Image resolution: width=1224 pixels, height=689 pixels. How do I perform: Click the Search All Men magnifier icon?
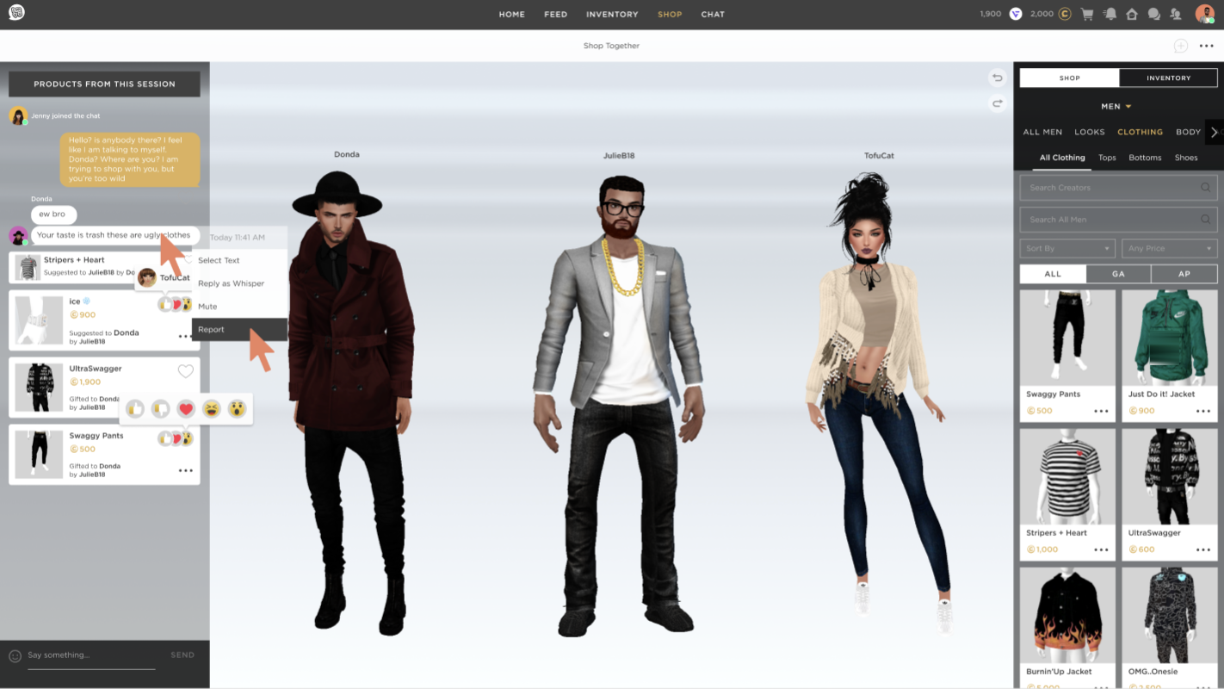pyautogui.click(x=1206, y=219)
